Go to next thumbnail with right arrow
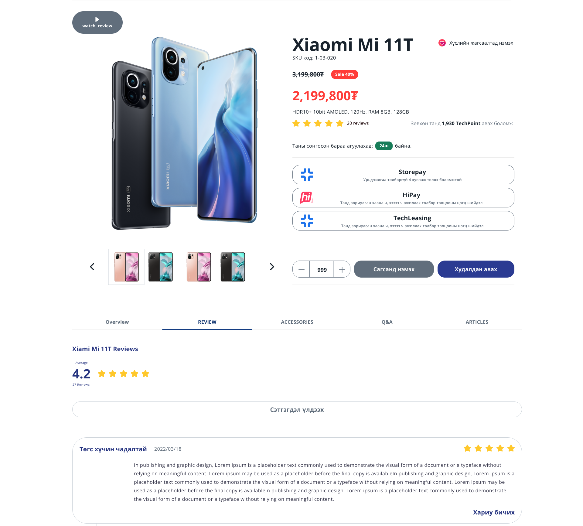The width and height of the screenshot is (583, 526). [x=272, y=267]
